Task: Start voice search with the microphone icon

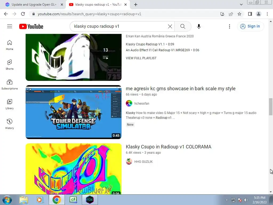Action: coord(199,26)
